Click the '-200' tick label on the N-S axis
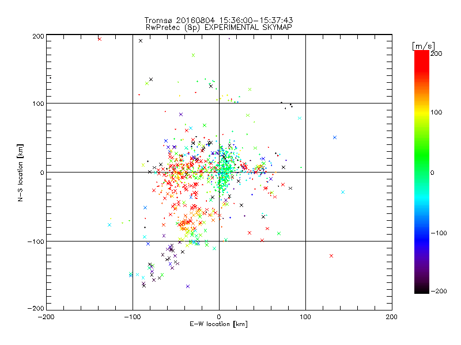Screen dimensions: 461x345 coord(36,308)
